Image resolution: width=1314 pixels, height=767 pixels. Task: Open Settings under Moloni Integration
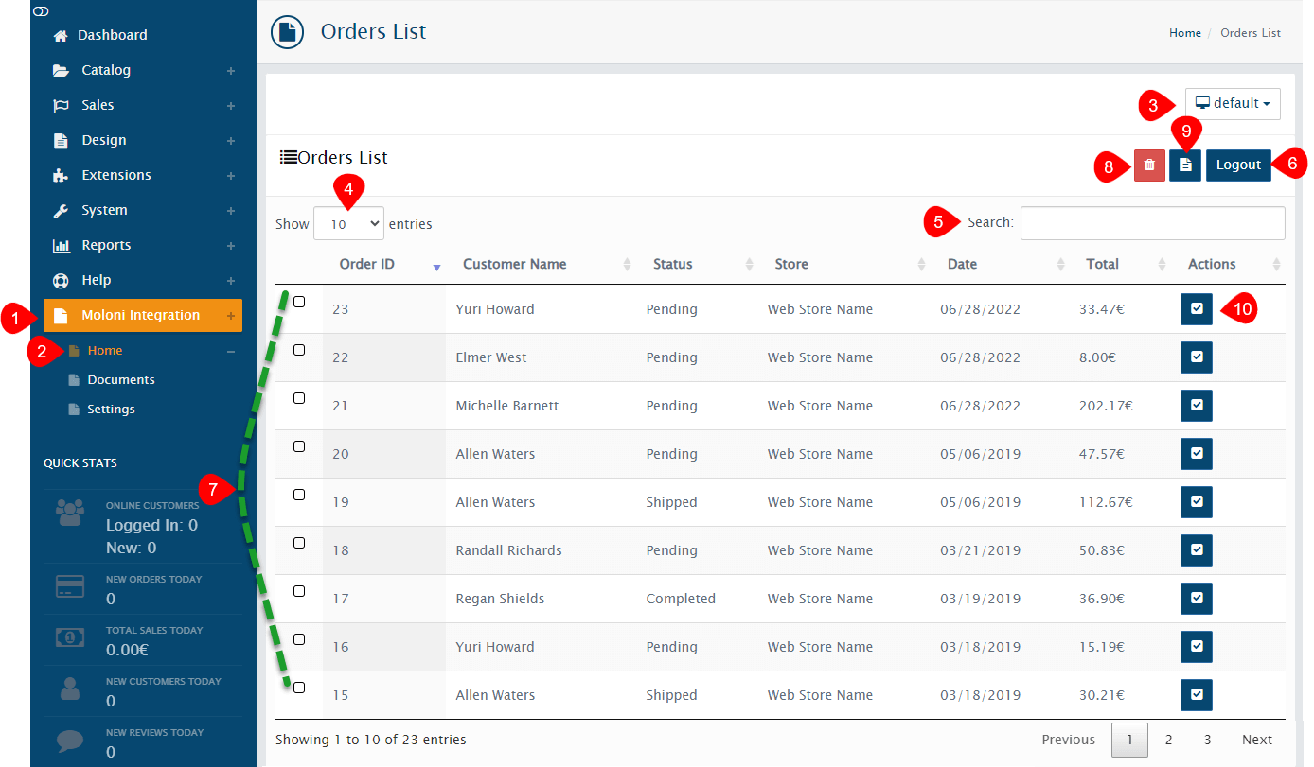(x=111, y=410)
